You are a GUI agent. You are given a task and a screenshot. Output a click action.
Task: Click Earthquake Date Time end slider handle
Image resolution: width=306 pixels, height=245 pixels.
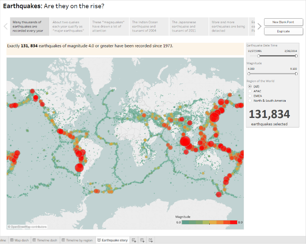pyautogui.click(x=296, y=56)
